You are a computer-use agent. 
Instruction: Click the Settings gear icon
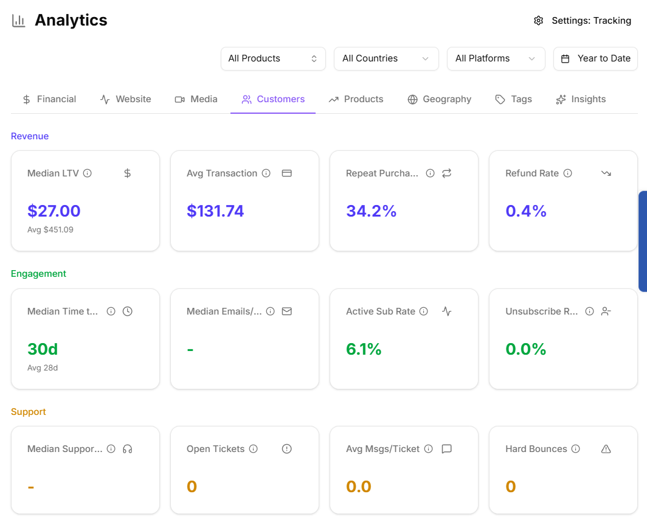click(x=539, y=21)
